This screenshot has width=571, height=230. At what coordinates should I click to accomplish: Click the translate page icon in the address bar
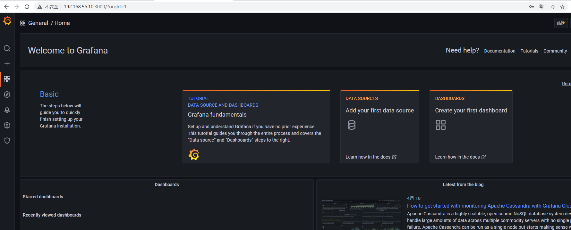click(542, 7)
